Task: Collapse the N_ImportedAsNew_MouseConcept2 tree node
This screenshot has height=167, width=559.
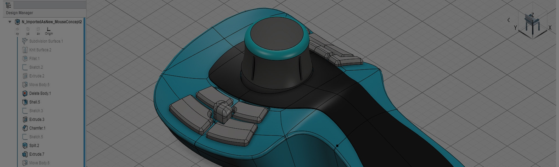Action: [10, 22]
